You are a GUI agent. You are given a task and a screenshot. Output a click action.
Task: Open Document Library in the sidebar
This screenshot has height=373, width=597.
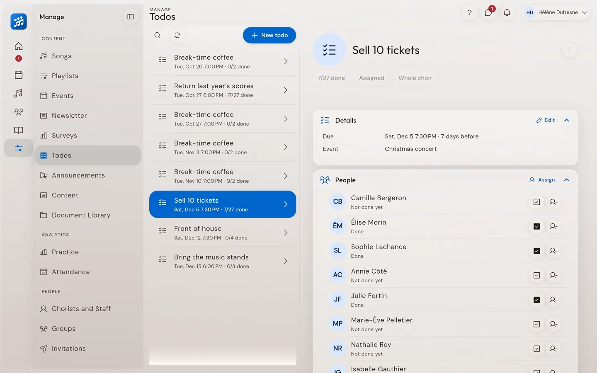click(x=88, y=215)
